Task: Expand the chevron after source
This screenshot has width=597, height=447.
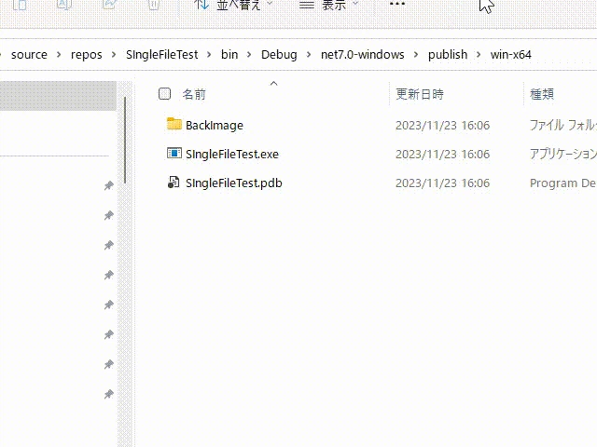Action: point(59,55)
